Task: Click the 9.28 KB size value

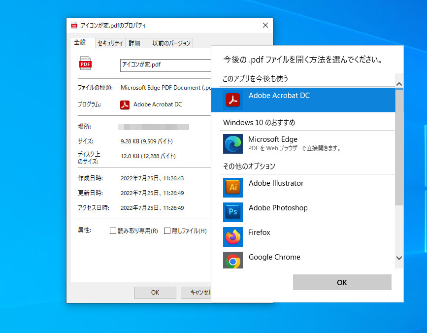Action: click(147, 141)
